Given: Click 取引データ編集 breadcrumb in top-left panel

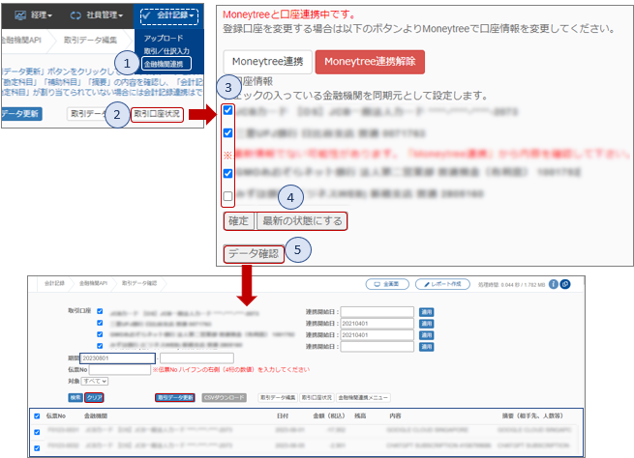Looking at the screenshot, I should (x=90, y=40).
